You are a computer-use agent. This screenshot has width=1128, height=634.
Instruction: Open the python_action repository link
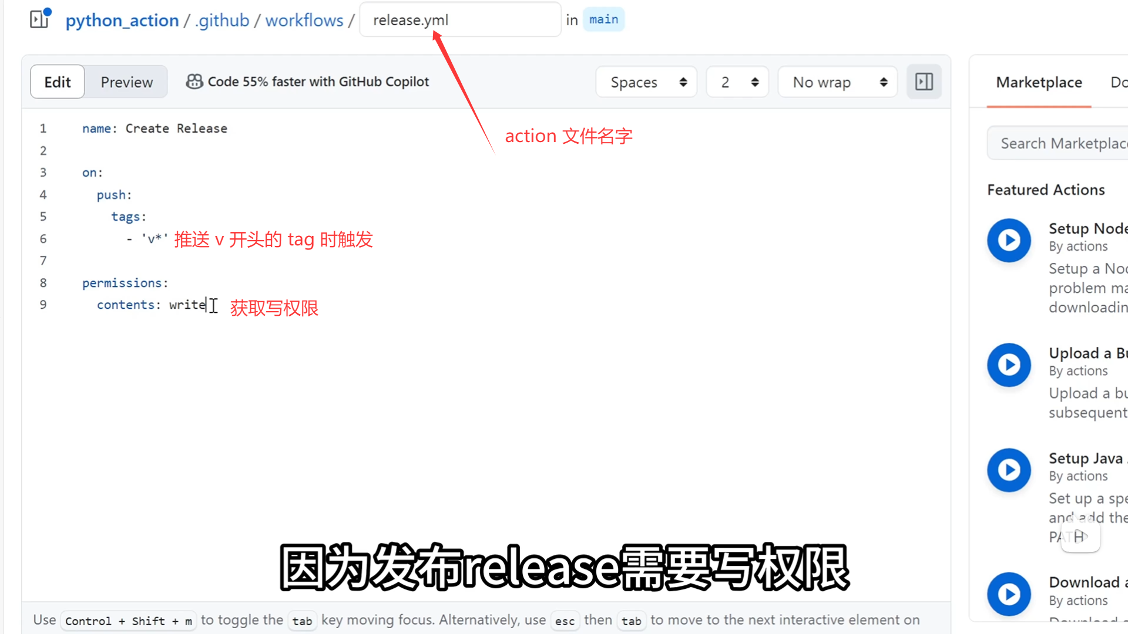122,20
